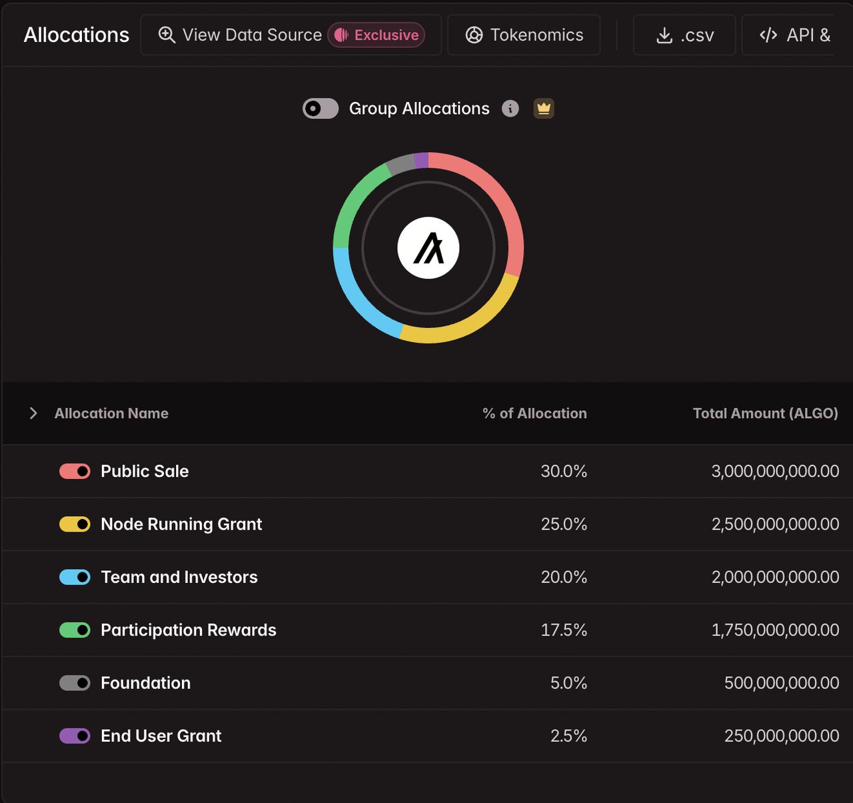Expand rows using the Allocation Name chevron

click(33, 414)
